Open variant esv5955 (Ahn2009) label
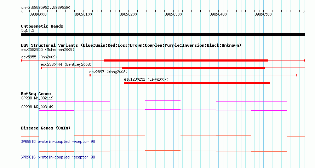The width and height of the screenshot is (315, 168). point(39,57)
